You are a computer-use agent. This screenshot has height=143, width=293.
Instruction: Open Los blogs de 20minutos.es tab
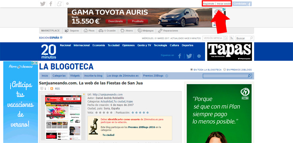point(123,76)
